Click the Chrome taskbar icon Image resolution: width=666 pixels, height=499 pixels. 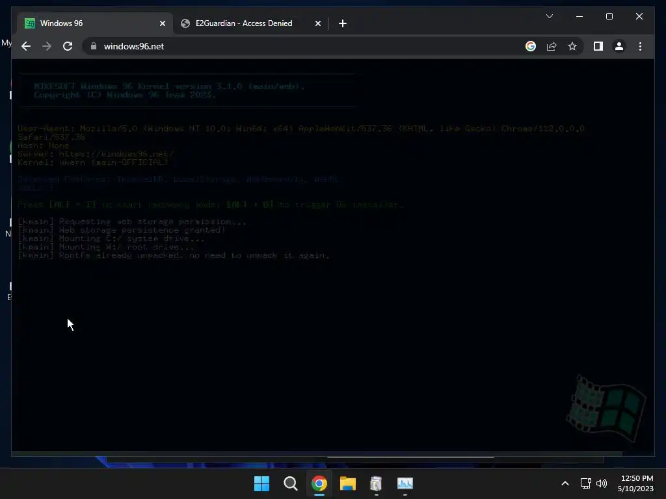click(319, 483)
